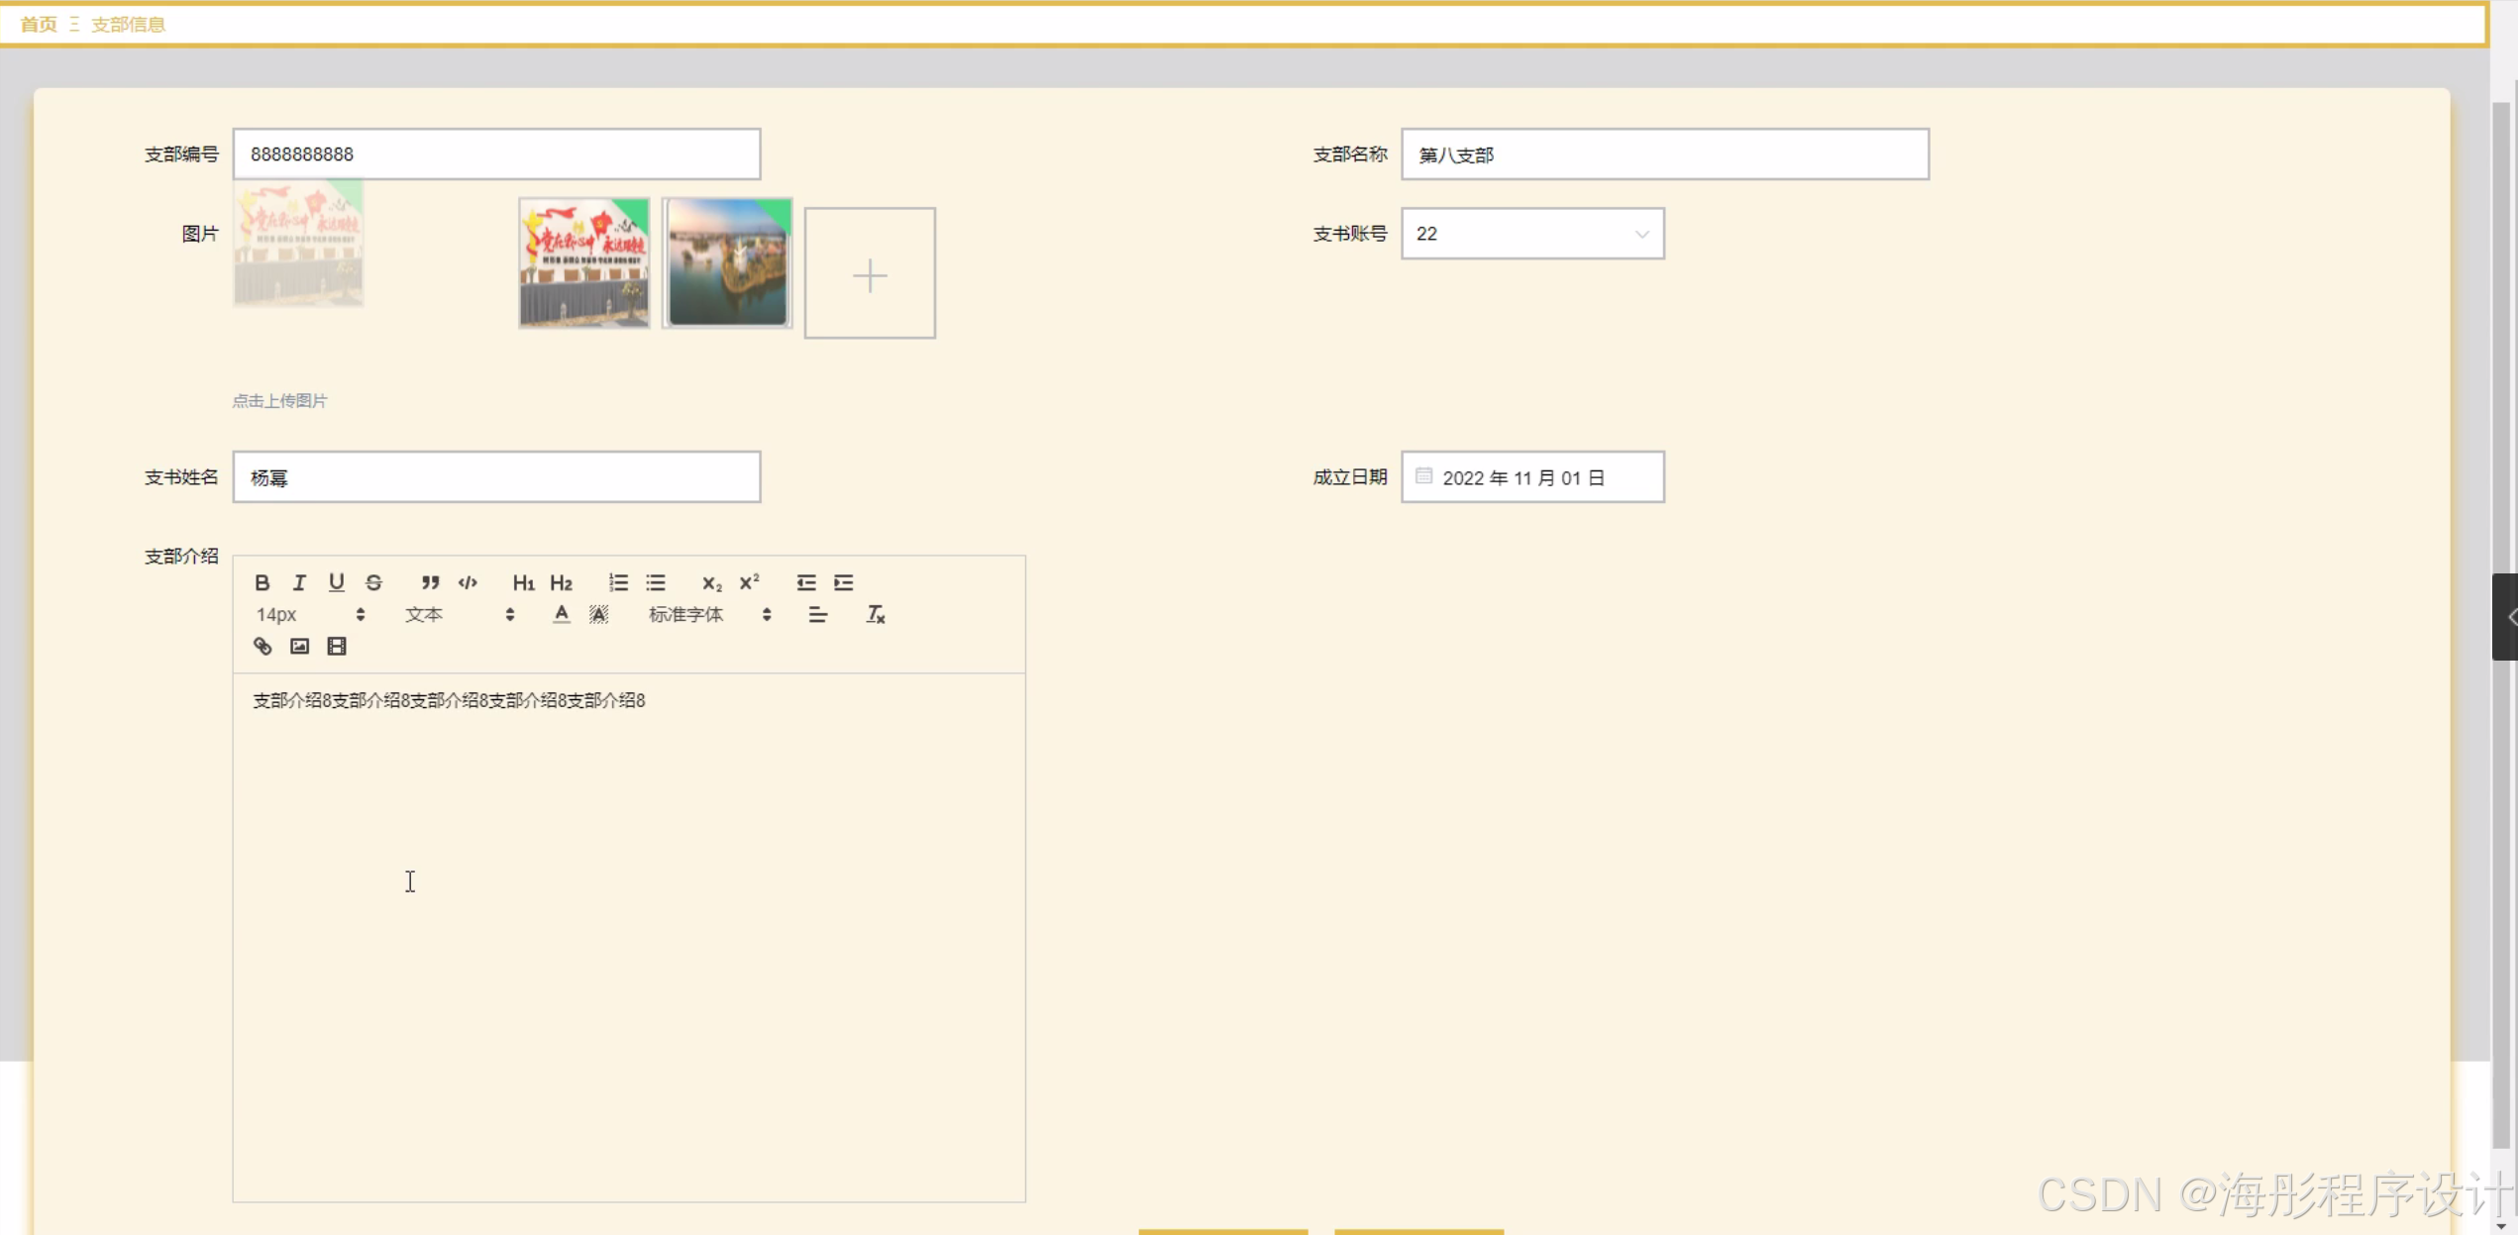Clear text formatting
This screenshot has width=2518, height=1235.
876,615
